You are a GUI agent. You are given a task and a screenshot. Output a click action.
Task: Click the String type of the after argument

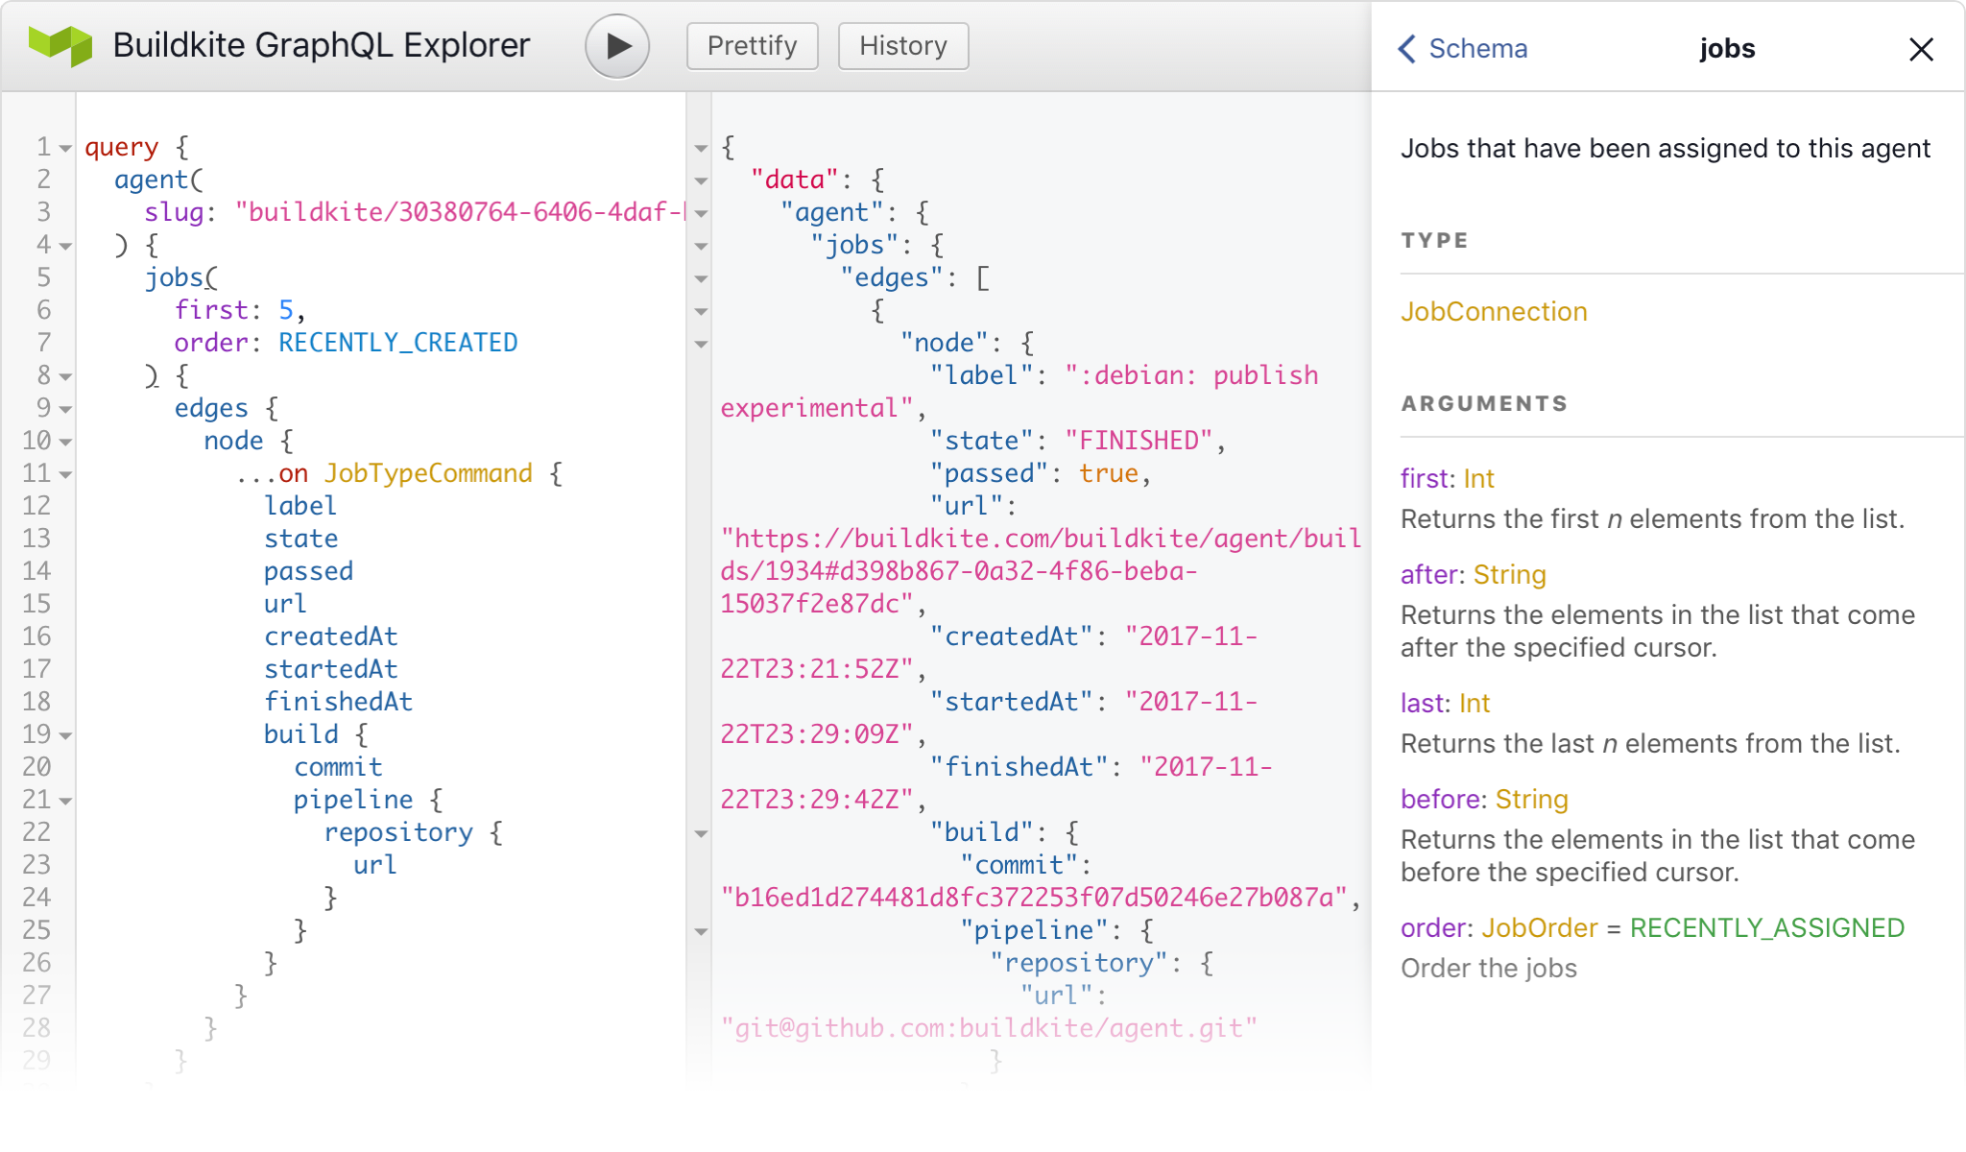point(1508,574)
